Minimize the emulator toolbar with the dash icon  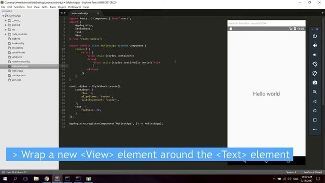click(312, 29)
